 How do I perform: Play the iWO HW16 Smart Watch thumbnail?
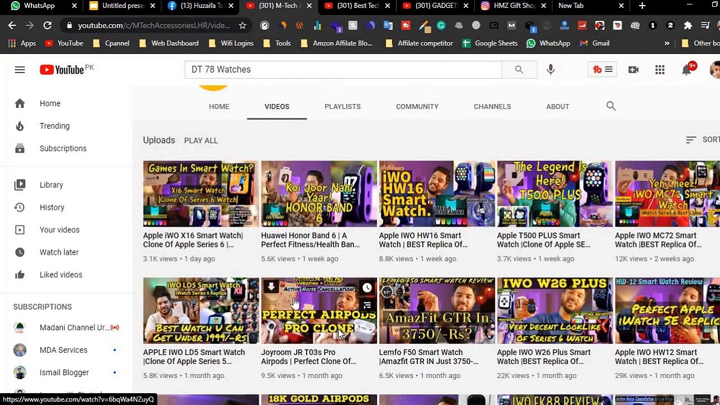click(x=437, y=194)
